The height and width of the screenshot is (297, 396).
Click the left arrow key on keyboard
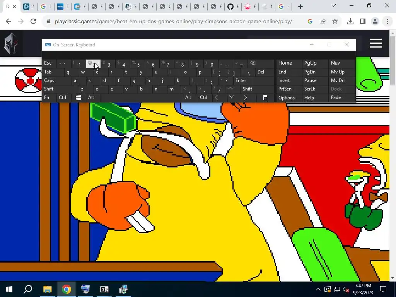(216, 98)
